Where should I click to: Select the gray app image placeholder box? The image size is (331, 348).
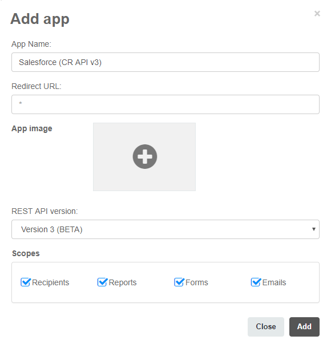point(144,157)
